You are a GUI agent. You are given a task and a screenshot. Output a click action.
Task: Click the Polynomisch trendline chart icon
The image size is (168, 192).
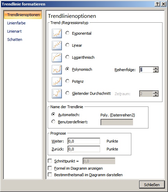pyautogui.click(x=57, y=69)
